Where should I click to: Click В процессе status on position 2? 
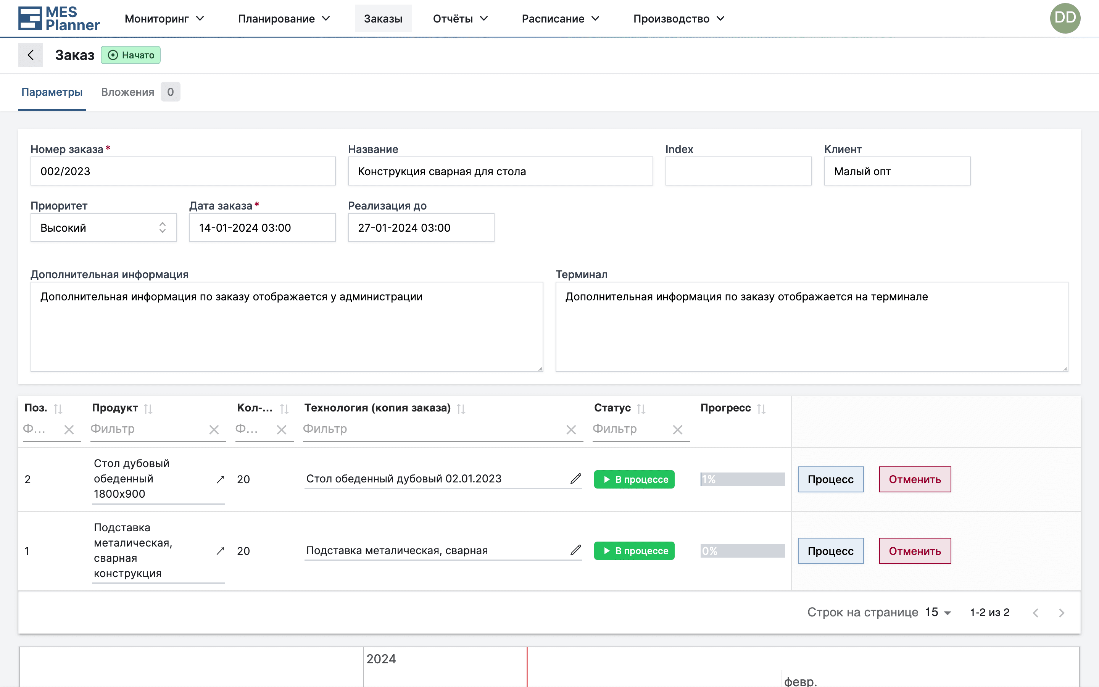(x=634, y=479)
